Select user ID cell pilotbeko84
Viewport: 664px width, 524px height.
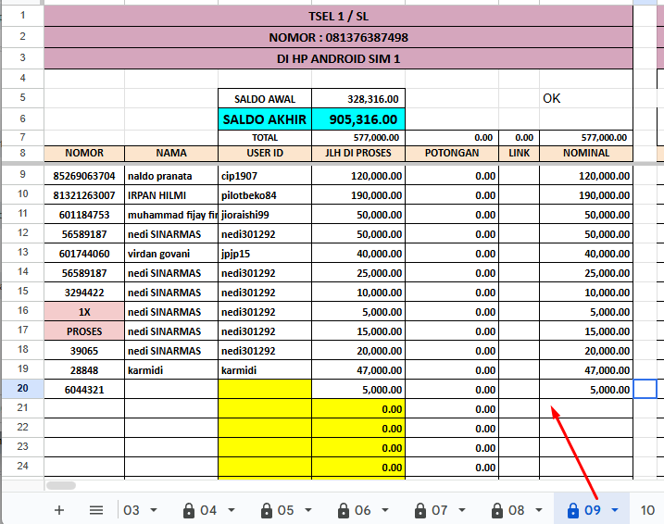click(x=265, y=195)
